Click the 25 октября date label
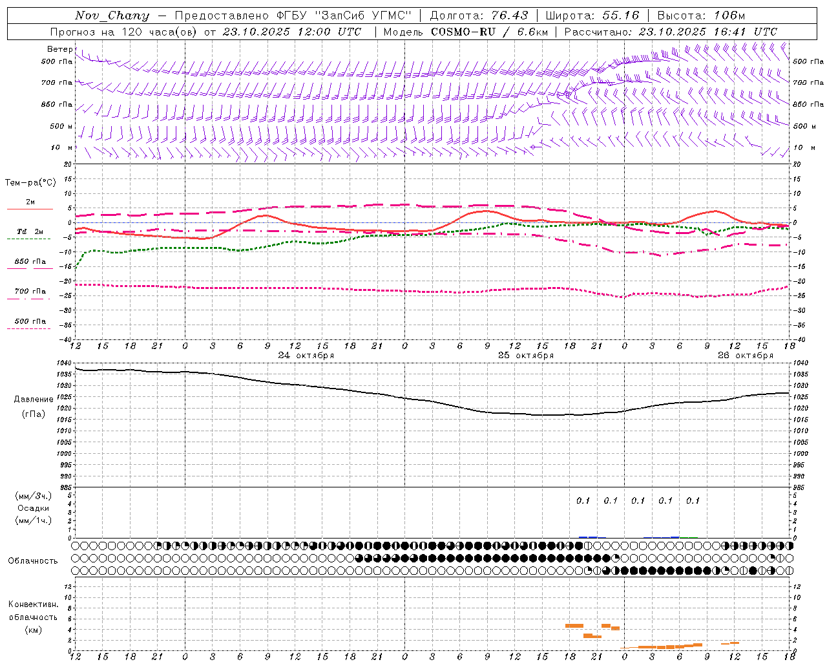This screenshot has width=827, height=662. click(x=525, y=355)
